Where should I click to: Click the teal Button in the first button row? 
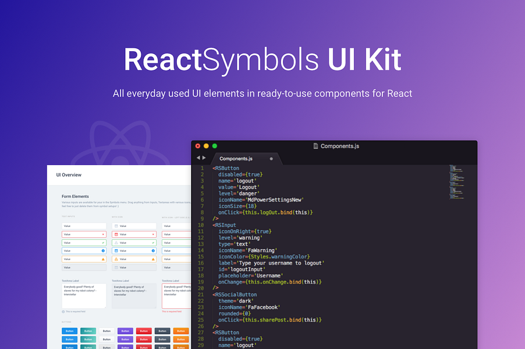coord(88,331)
